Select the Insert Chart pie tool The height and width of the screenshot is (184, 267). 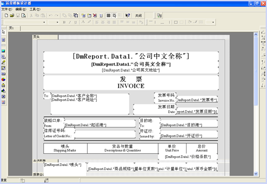pyautogui.click(x=4, y=79)
